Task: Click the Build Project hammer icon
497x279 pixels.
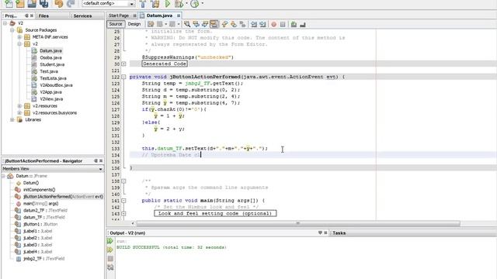Action: pos(143,4)
